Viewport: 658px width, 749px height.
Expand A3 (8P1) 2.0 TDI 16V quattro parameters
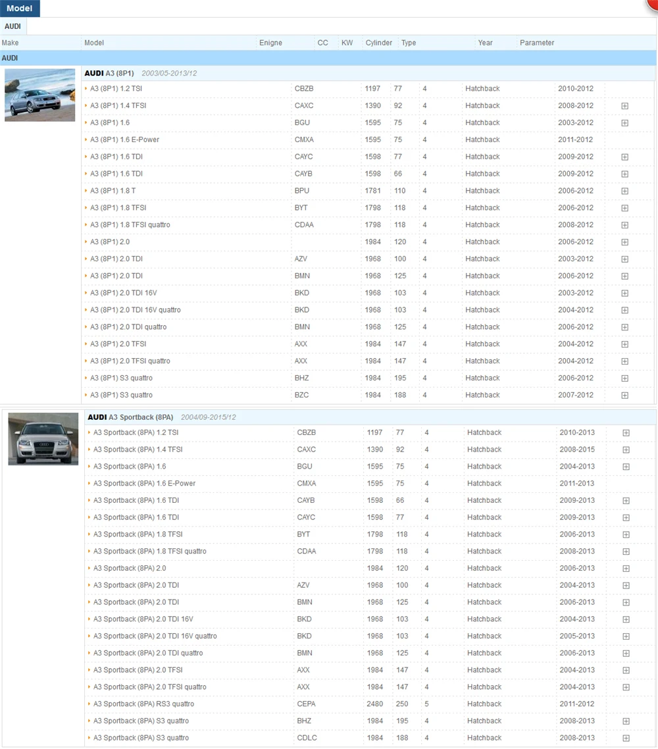[624, 311]
